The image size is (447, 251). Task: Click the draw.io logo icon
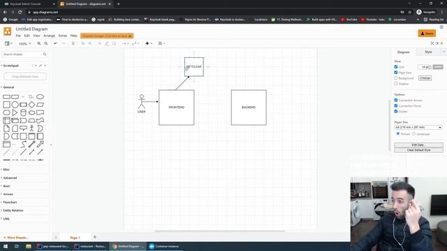pyautogui.click(x=8, y=31)
